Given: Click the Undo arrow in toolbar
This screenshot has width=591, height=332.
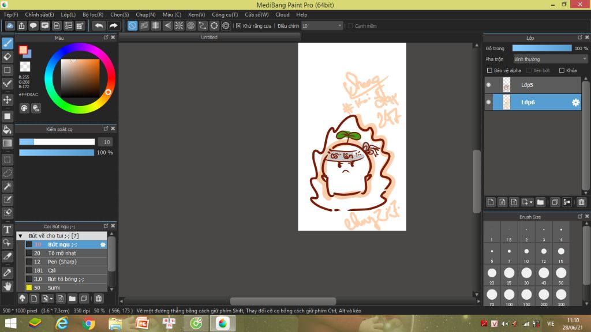Looking at the screenshot, I should (x=99, y=25).
